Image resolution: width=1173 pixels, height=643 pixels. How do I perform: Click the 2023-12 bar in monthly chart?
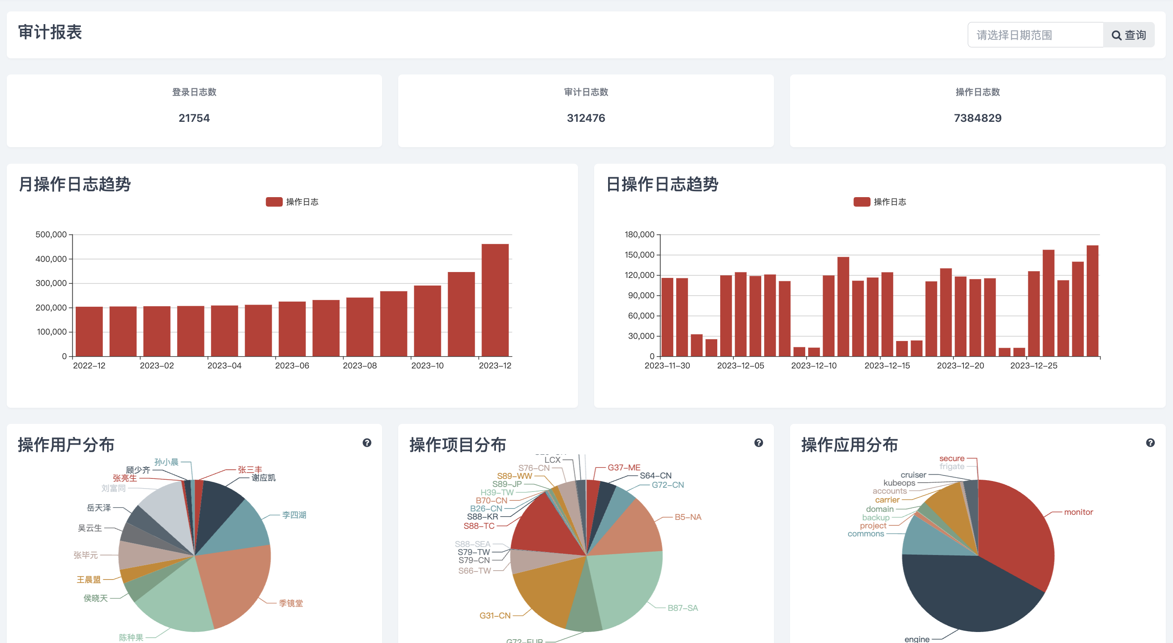495,300
